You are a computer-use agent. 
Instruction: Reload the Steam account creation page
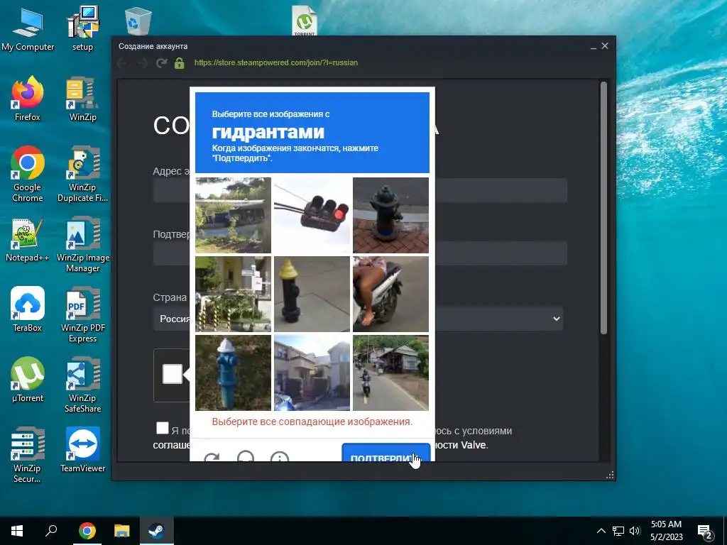[161, 63]
